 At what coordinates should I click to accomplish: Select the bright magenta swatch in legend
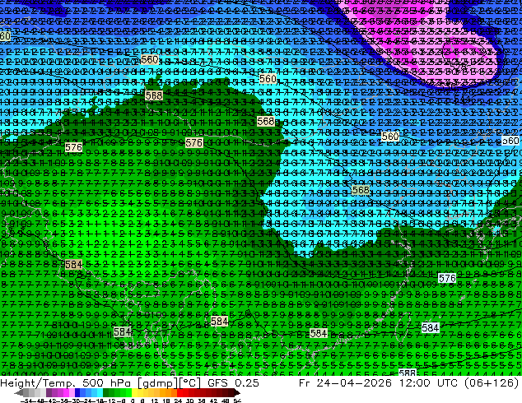pyautogui.click(x=66, y=393)
